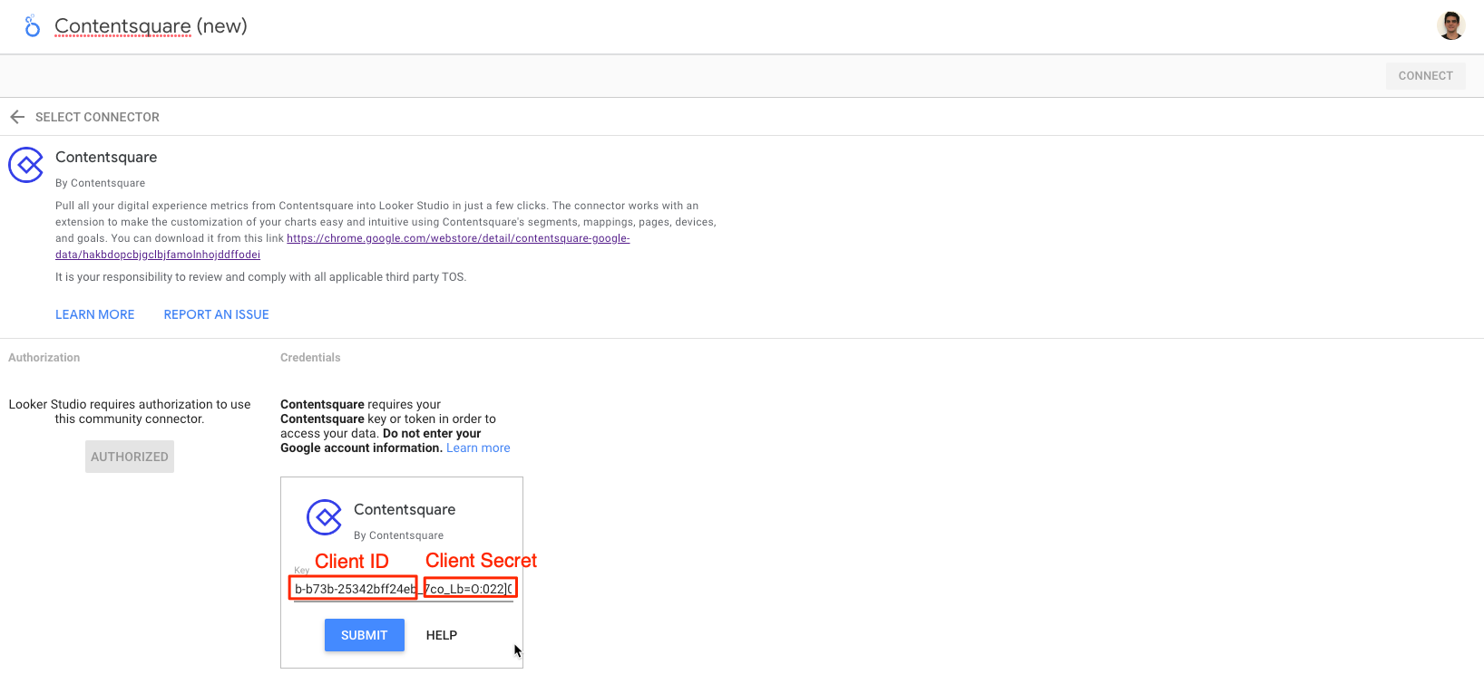Click the Contentsquare logo in credentials card
This screenshot has width=1484, height=674.
pos(324,517)
